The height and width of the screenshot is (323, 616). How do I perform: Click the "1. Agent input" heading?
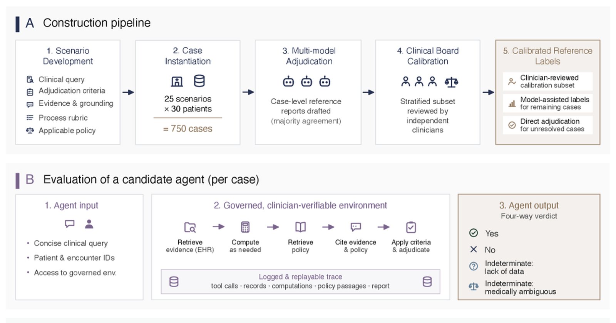pos(72,205)
